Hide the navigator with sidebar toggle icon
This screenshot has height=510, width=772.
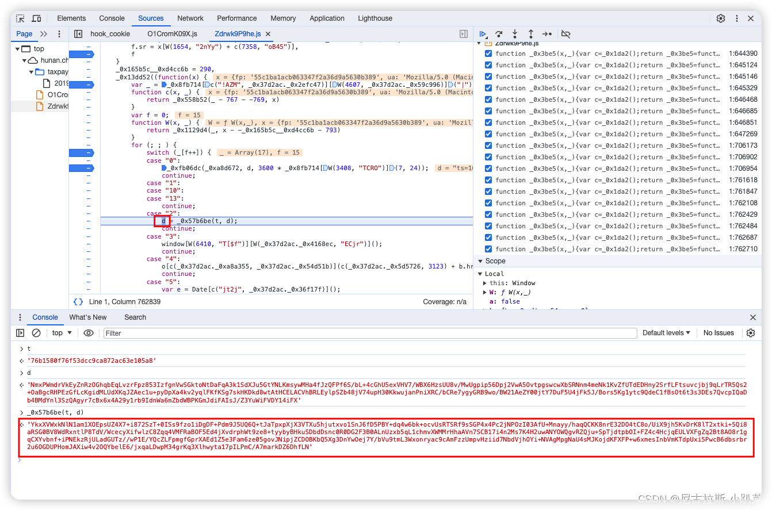click(79, 34)
